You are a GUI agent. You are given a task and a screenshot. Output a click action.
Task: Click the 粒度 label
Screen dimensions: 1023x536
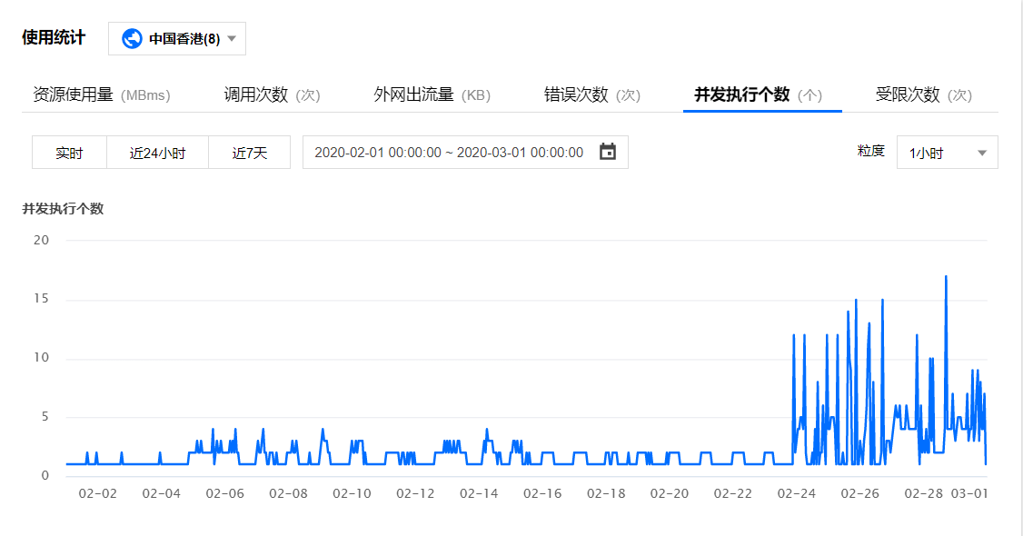pyautogui.click(x=871, y=152)
